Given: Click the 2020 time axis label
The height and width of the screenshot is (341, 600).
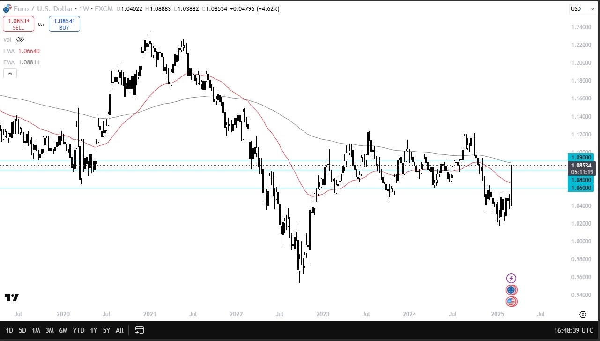Looking at the screenshot, I should point(63,314).
